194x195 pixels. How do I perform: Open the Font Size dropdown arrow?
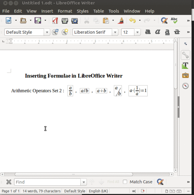(x=137, y=32)
